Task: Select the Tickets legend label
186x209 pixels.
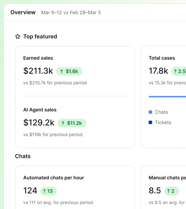Action: pos(163,123)
